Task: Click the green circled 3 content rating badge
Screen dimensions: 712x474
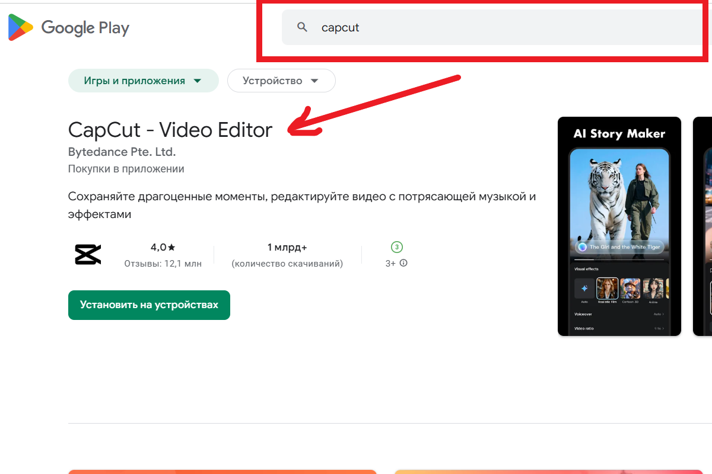Action: tap(396, 247)
